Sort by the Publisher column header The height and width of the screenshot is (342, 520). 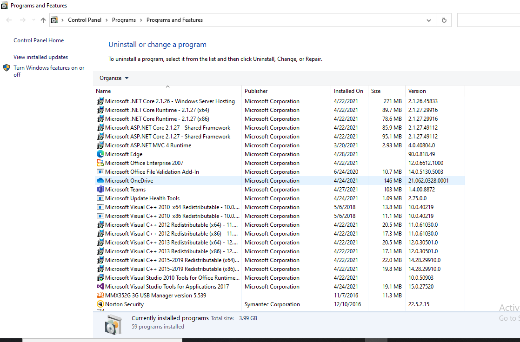286,91
